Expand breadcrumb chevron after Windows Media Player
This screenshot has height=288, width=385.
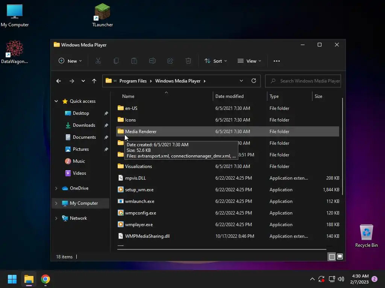[205, 81]
